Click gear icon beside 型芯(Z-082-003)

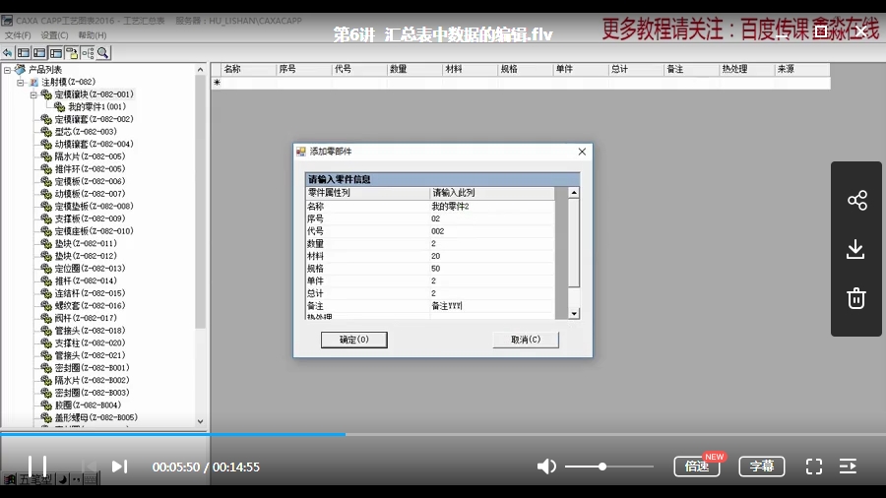click(46, 132)
